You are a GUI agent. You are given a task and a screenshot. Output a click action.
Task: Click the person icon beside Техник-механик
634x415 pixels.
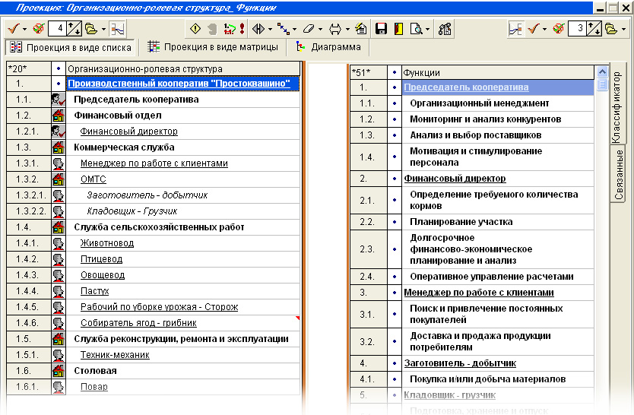tap(59, 355)
